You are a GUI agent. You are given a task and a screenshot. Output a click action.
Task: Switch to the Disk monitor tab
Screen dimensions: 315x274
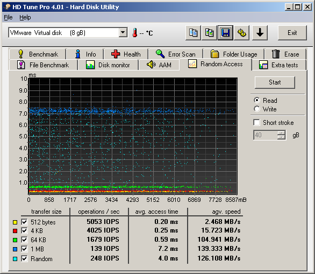coord(108,65)
